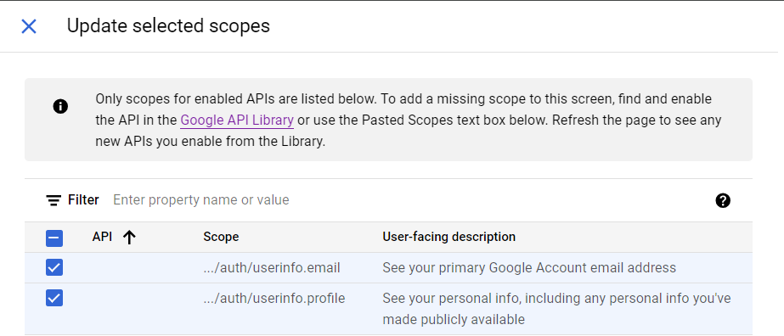Uncheck the userinfo.email scope checkbox
Screen dimensions: 784x336
(x=54, y=268)
